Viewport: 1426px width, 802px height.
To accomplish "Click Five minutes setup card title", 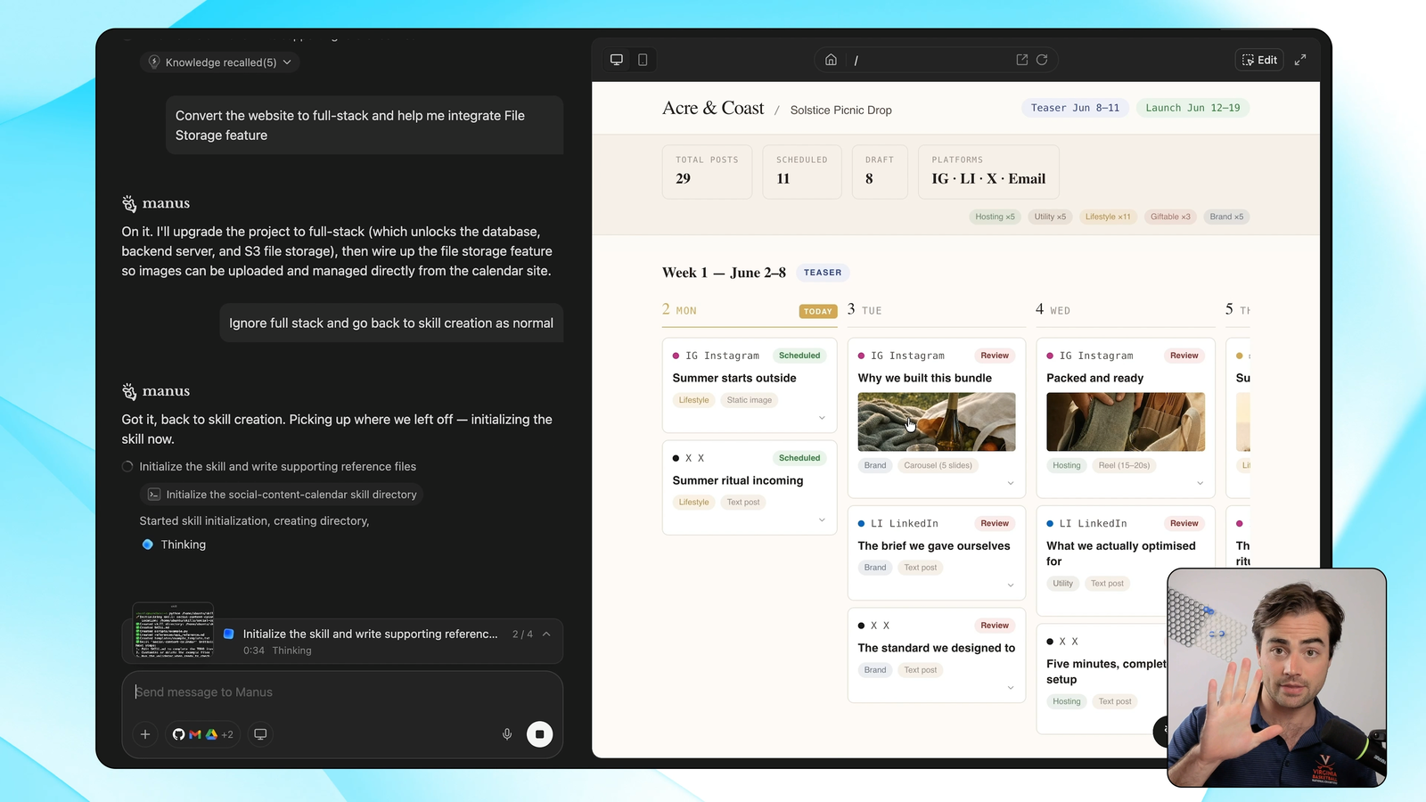I will [x=1107, y=671].
